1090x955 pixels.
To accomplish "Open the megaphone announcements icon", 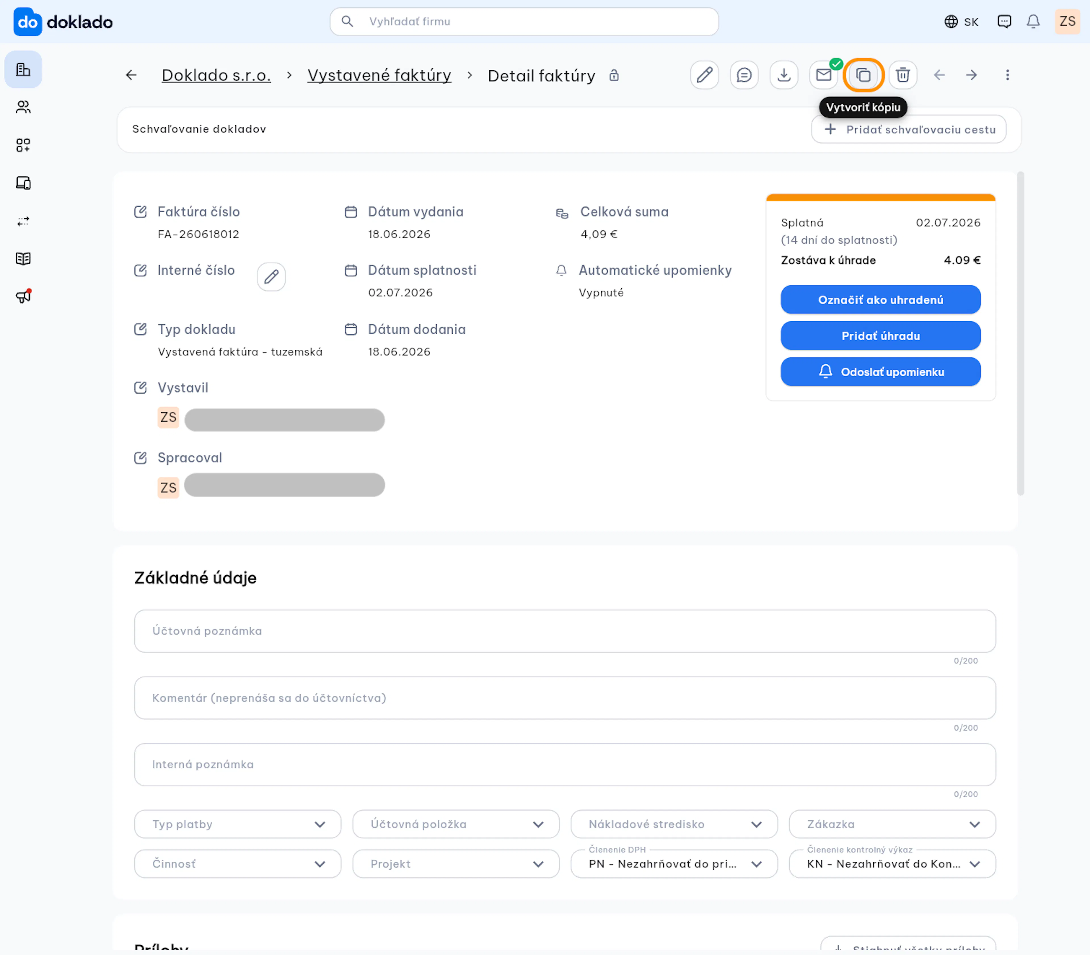I will [x=23, y=296].
